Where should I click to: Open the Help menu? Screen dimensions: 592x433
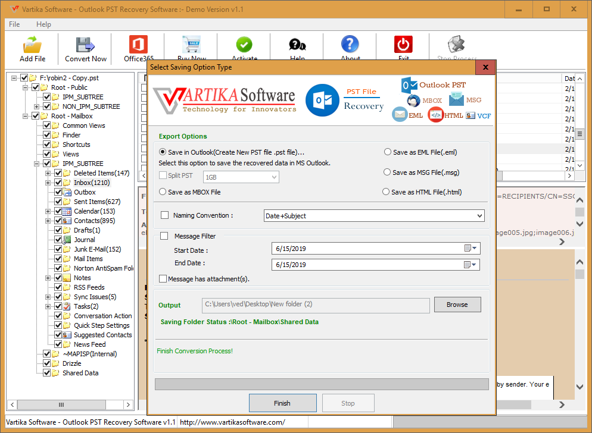tap(43, 24)
